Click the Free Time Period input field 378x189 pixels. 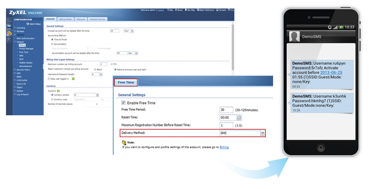(x=226, y=110)
